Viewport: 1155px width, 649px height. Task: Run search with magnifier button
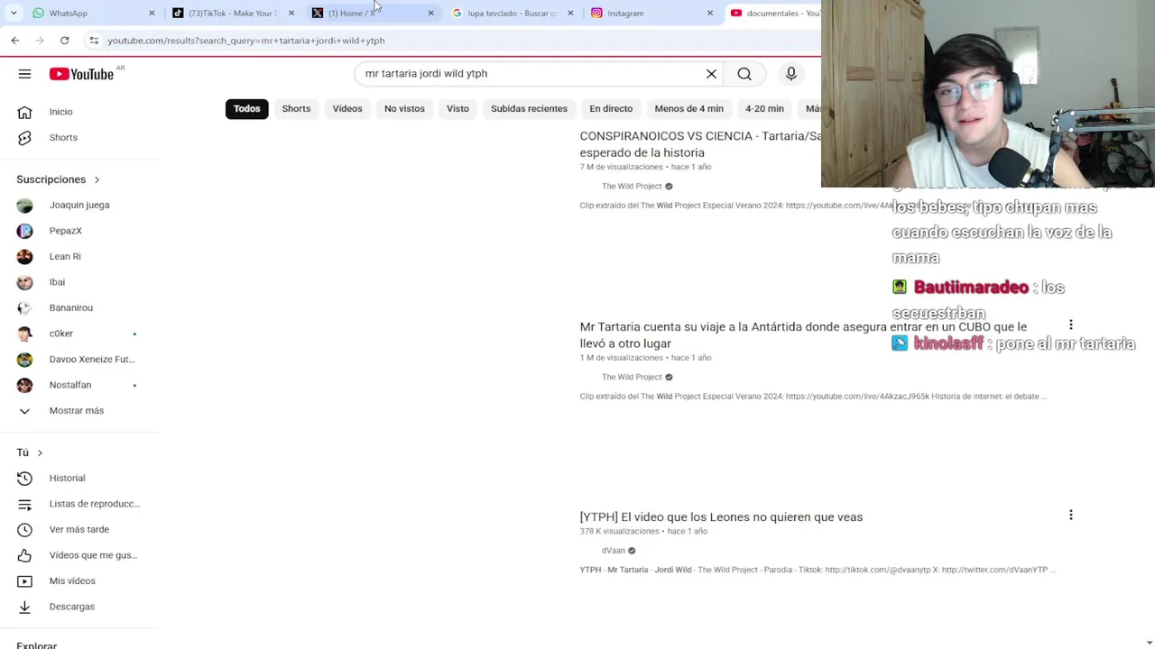click(x=744, y=74)
